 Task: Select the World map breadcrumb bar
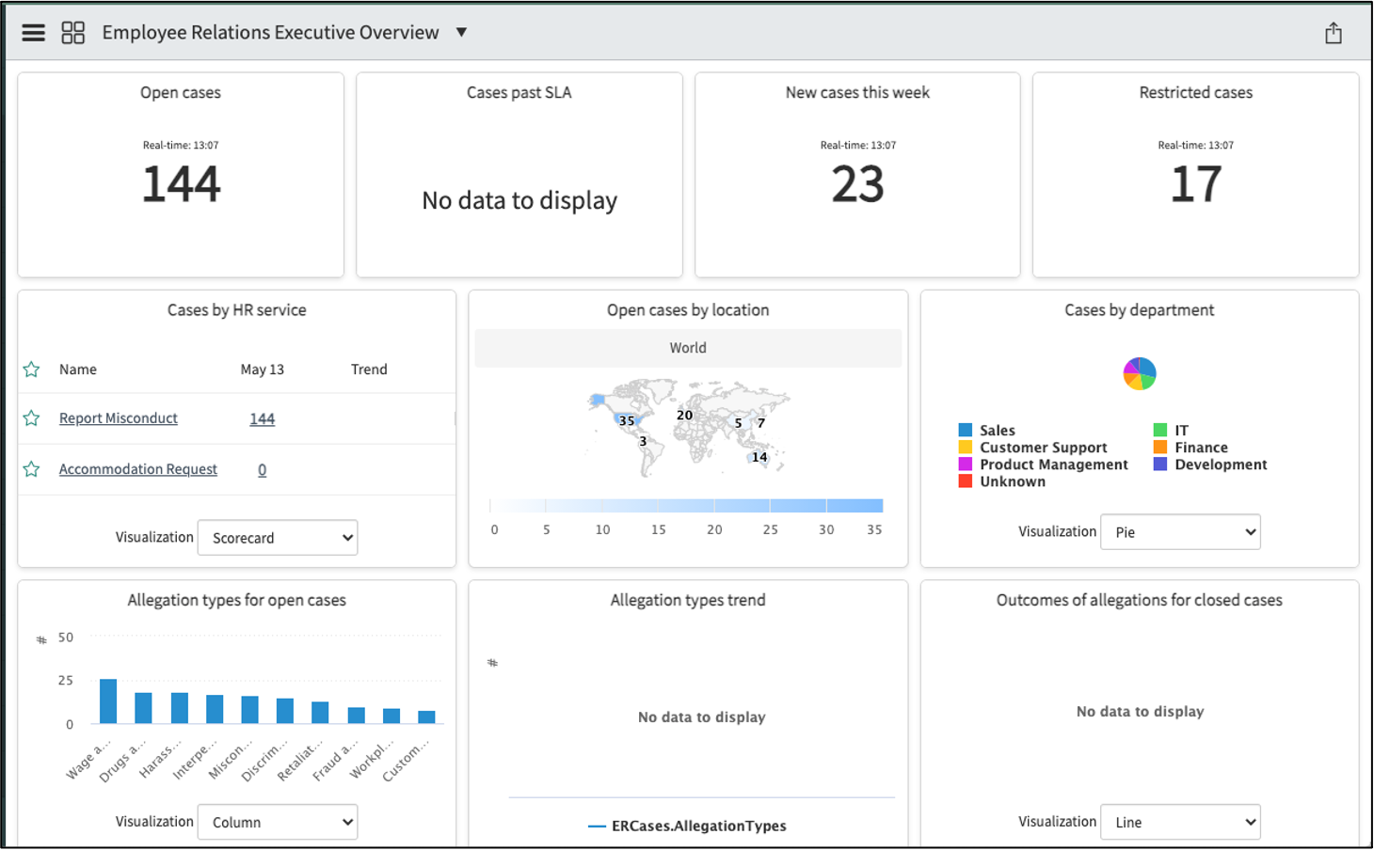tap(688, 348)
